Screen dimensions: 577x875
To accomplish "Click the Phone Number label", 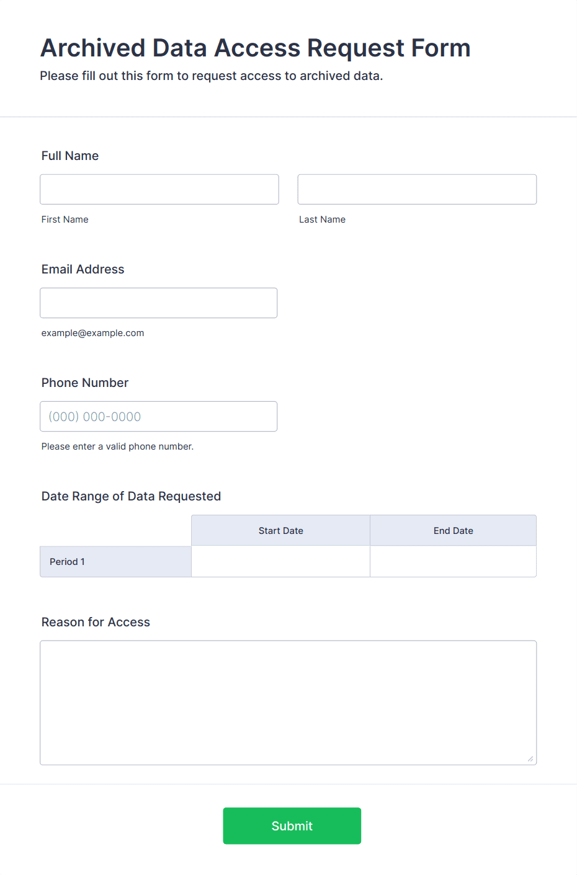I will pos(85,383).
